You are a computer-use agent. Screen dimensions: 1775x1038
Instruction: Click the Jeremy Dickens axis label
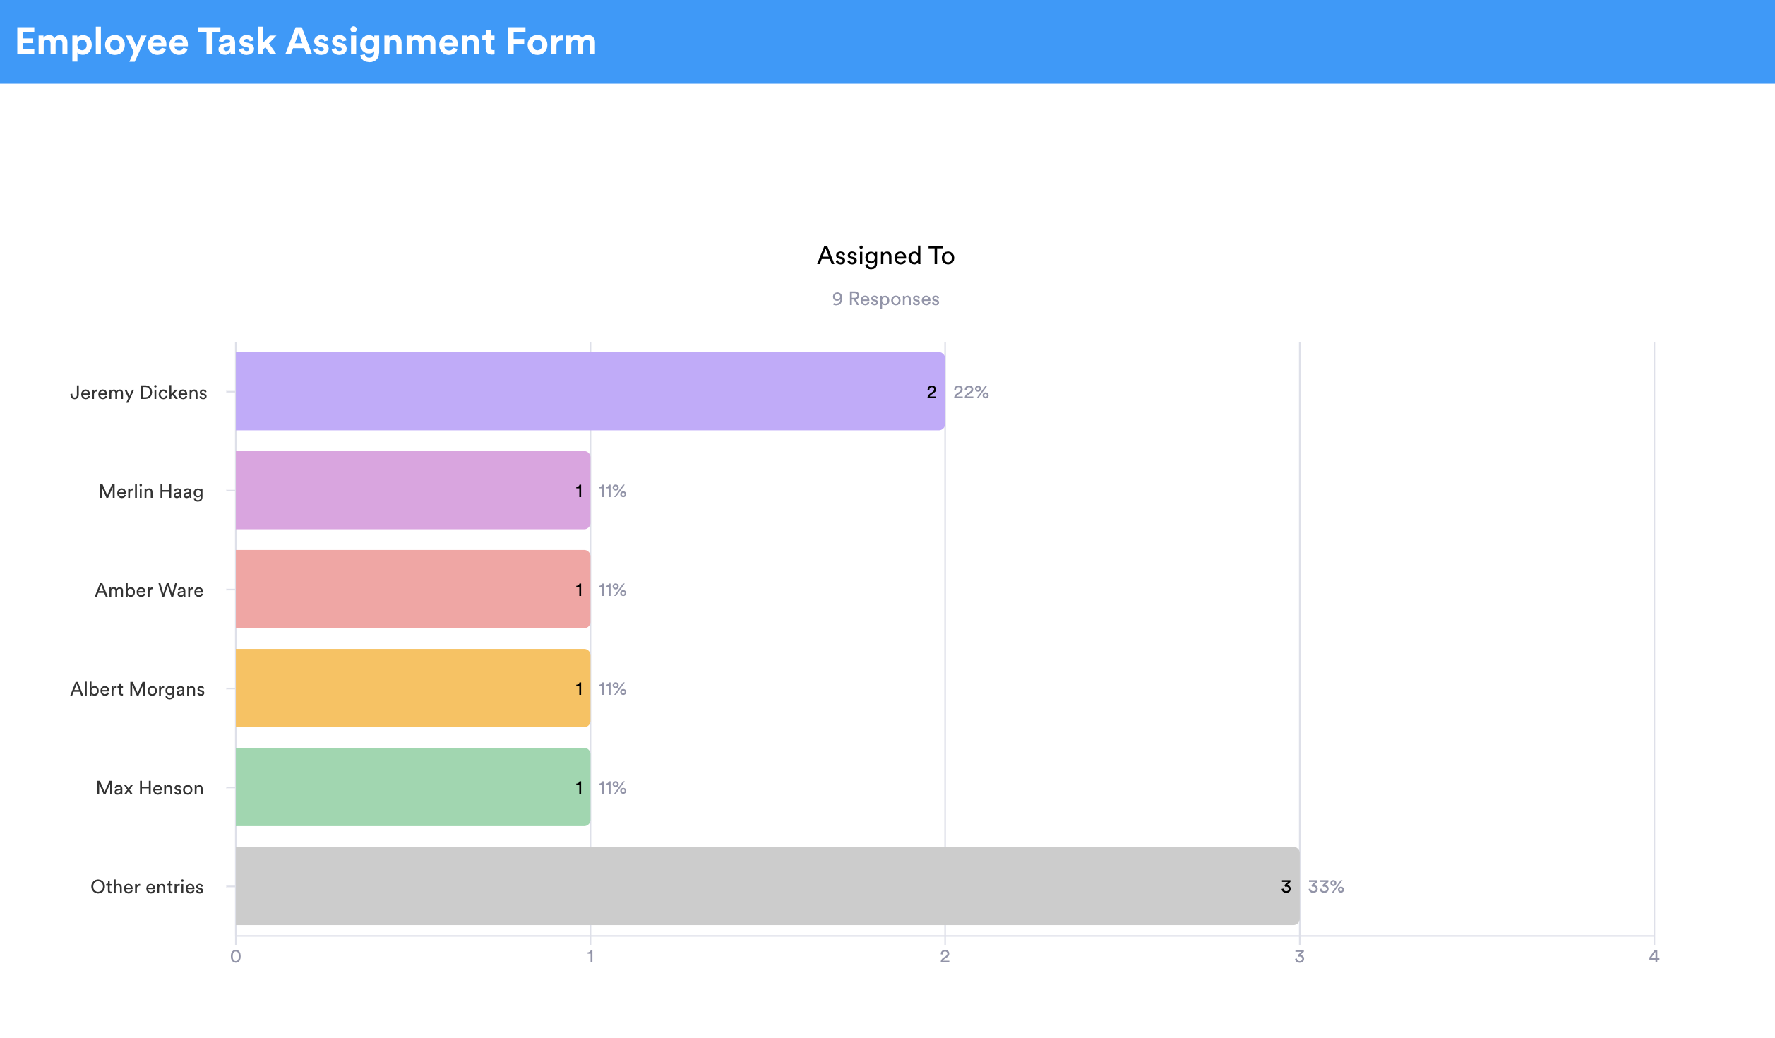pos(138,393)
